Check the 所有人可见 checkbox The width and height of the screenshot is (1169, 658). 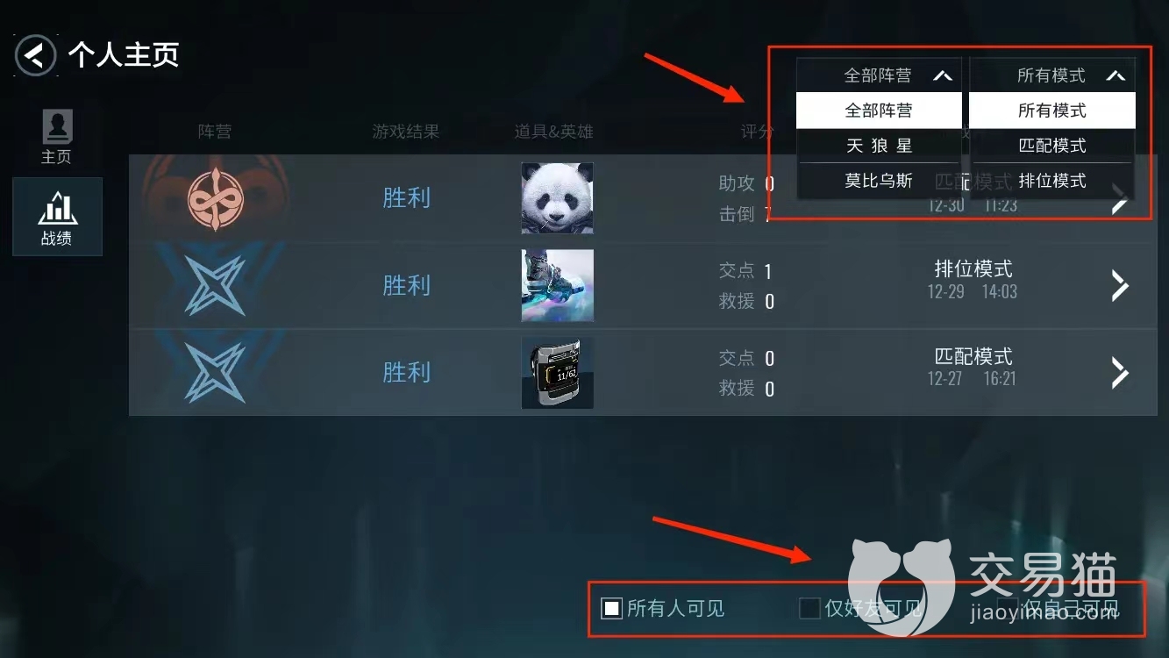pos(611,608)
